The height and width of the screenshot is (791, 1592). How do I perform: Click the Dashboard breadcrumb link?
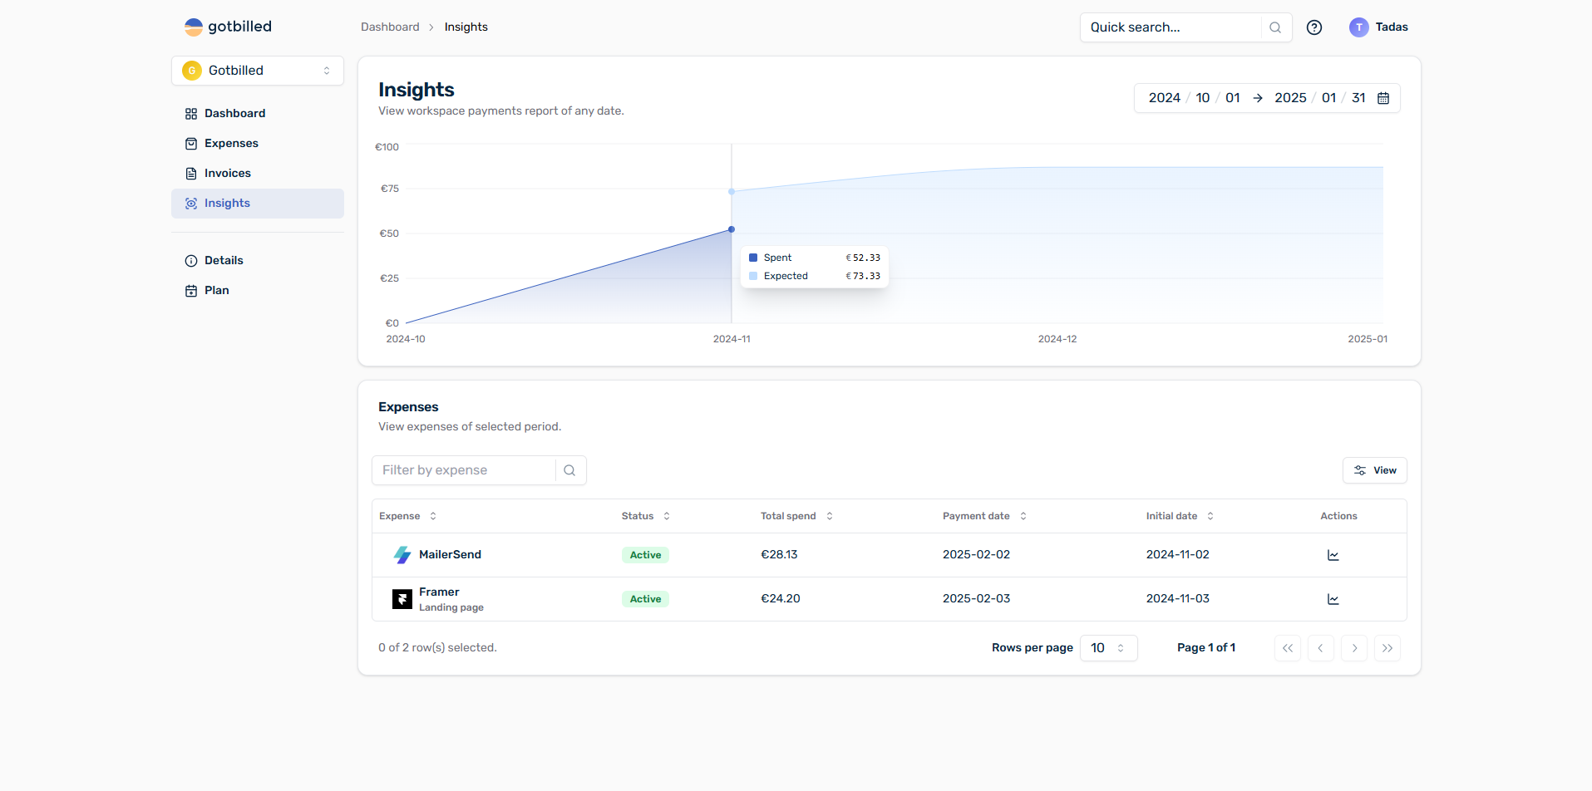(x=390, y=27)
